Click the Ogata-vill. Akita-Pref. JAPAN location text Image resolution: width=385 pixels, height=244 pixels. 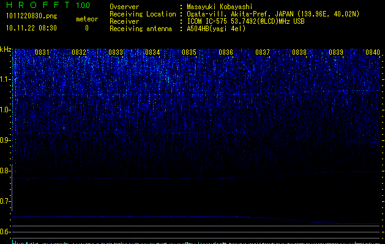(273, 14)
